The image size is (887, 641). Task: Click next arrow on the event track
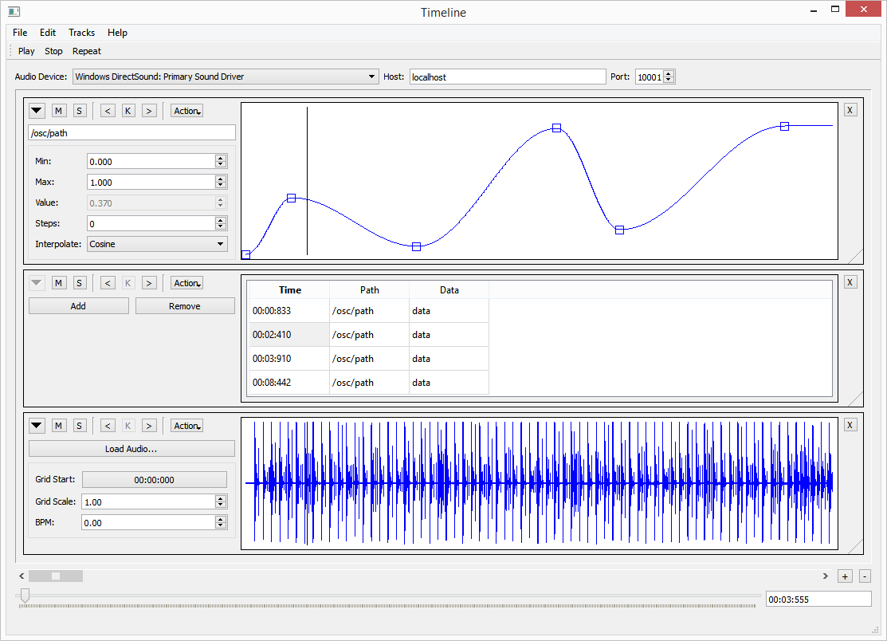click(149, 282)
